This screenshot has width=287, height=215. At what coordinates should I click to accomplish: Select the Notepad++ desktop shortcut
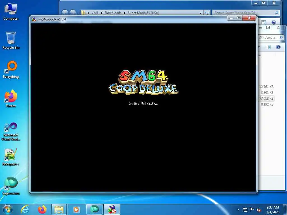pyautogui.click(x=11, y=157)
